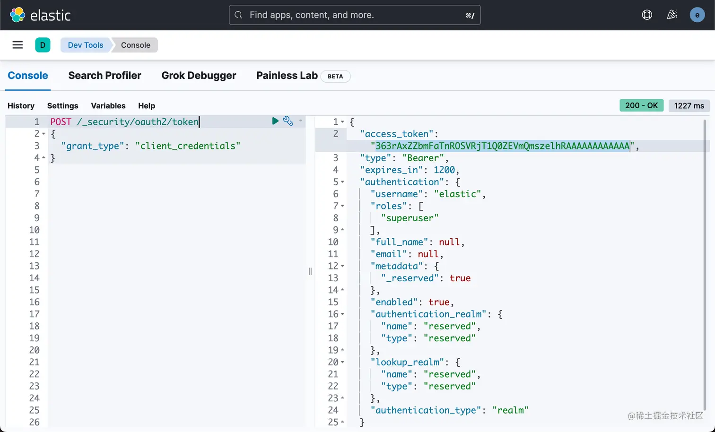Open the History menu in Console
This screenshot has height=432, width=715.
21,105
